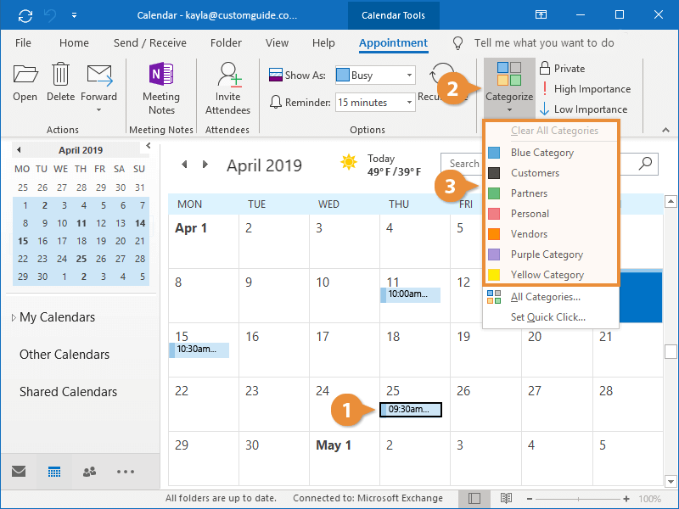The width and height of the screenshot is (679, 509).
Task: Switch to the Calendar view icon
Action: 54,472
